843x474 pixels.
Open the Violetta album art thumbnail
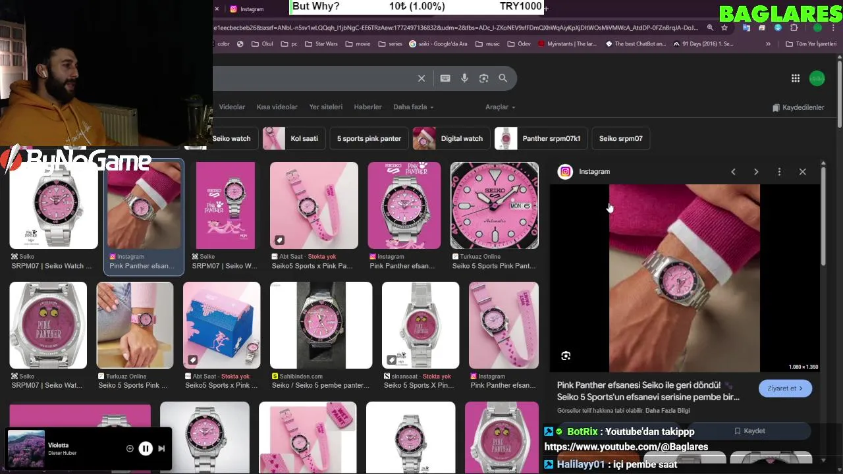coord(26,448)
